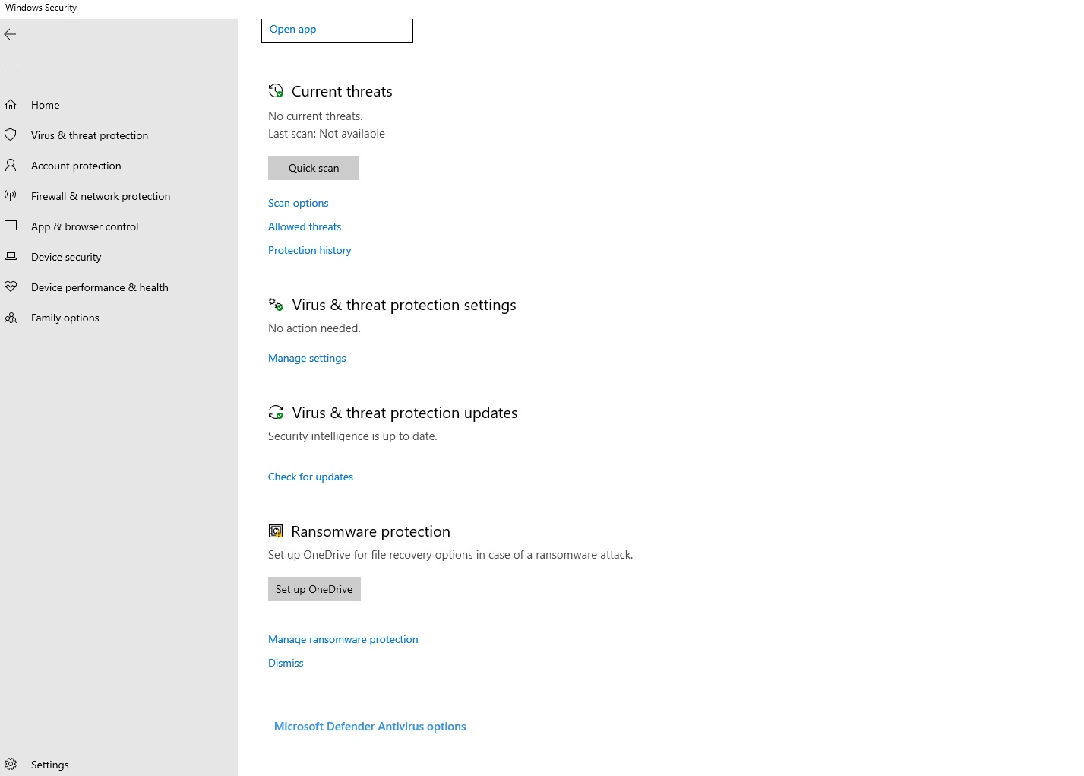Screen dimensions: 1084x776
Task: Go to Device performance & health
Action: pyautogui.click(x=100, y=287)
